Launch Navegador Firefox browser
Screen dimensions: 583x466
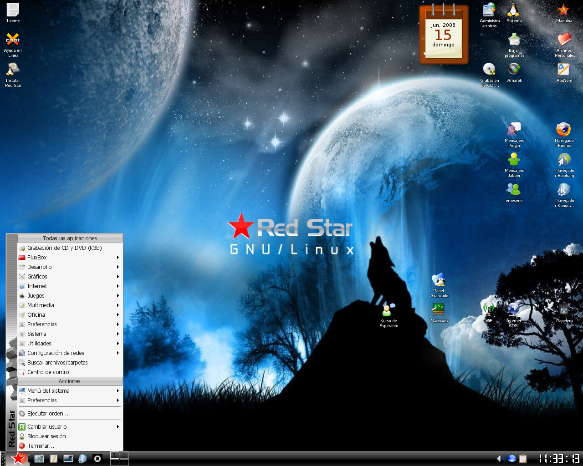coord(564,135)
